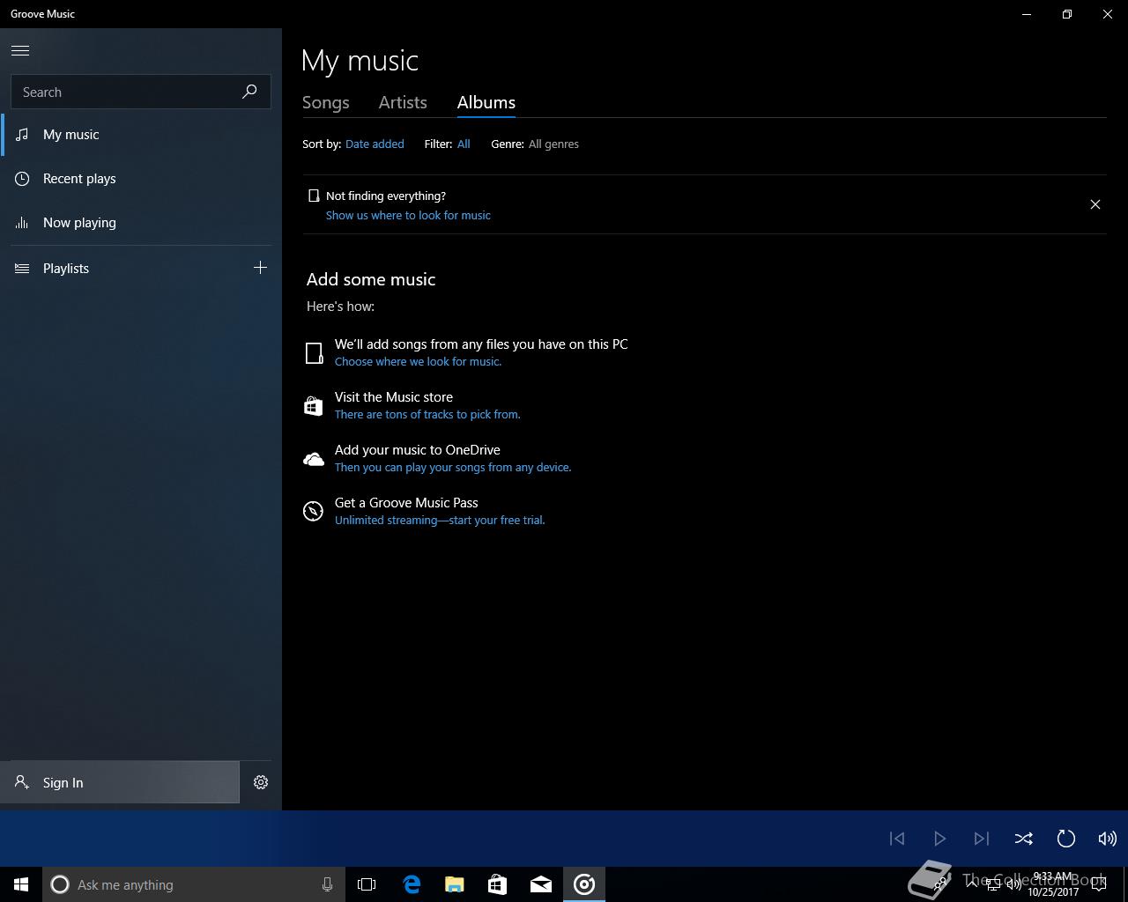1128x902 pixels.
Task: Switch to the Songs tab
Action: 326,102
